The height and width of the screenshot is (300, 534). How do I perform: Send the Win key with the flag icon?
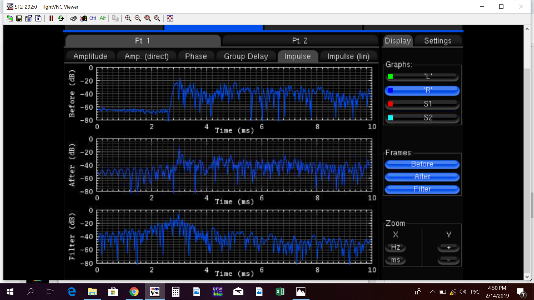point(83,18)
